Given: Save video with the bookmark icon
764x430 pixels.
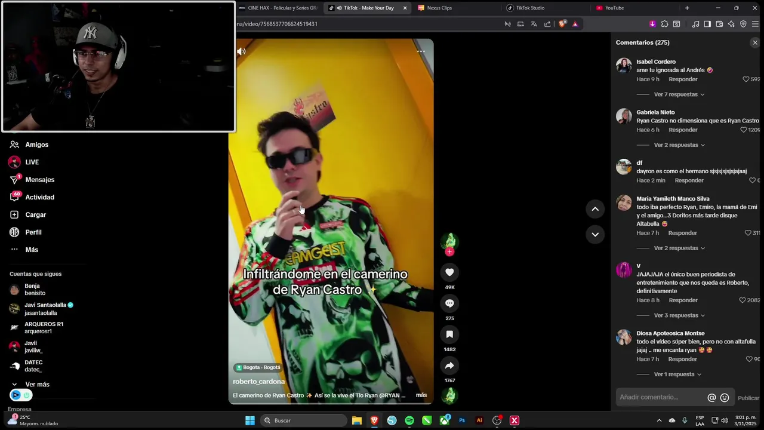Looking at the screenshot, I should 449,334.
